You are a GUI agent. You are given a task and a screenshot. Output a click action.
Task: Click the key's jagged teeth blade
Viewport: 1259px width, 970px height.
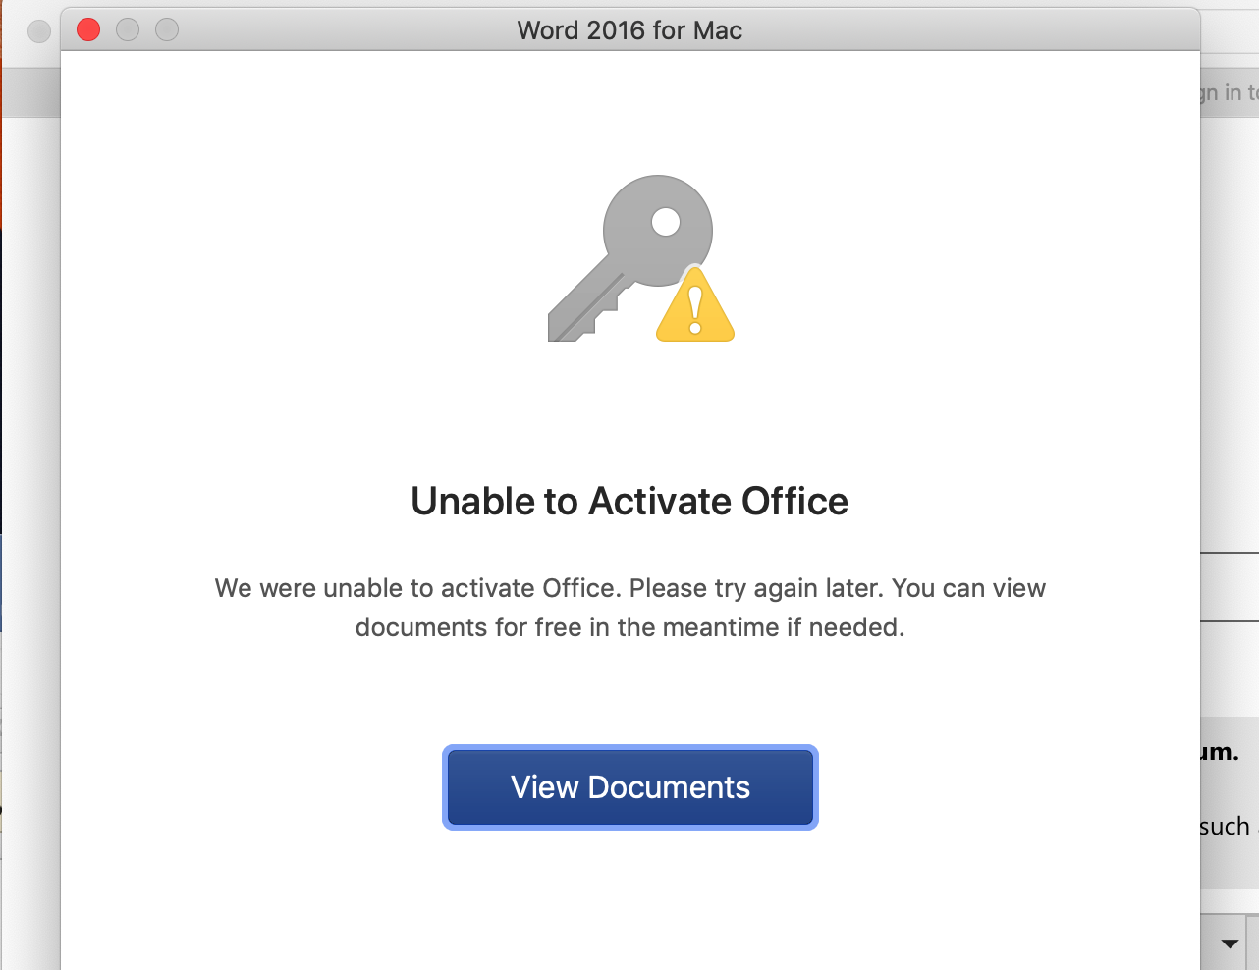[x=585, y=306]
